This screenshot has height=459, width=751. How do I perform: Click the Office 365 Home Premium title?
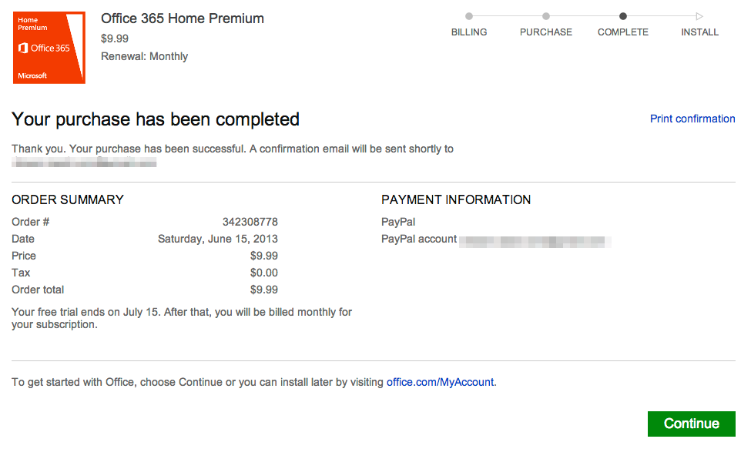183,18
